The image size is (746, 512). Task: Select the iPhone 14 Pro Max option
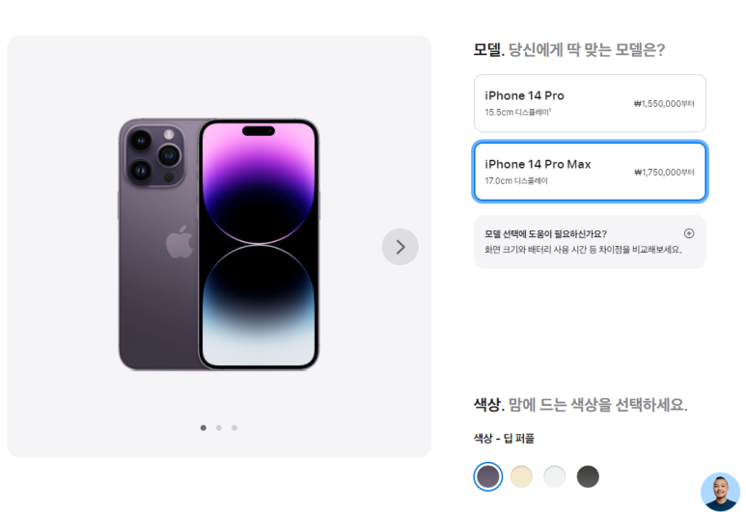(590, 172)
